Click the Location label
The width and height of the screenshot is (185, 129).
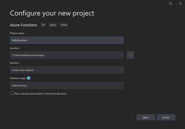coord(15,48)
